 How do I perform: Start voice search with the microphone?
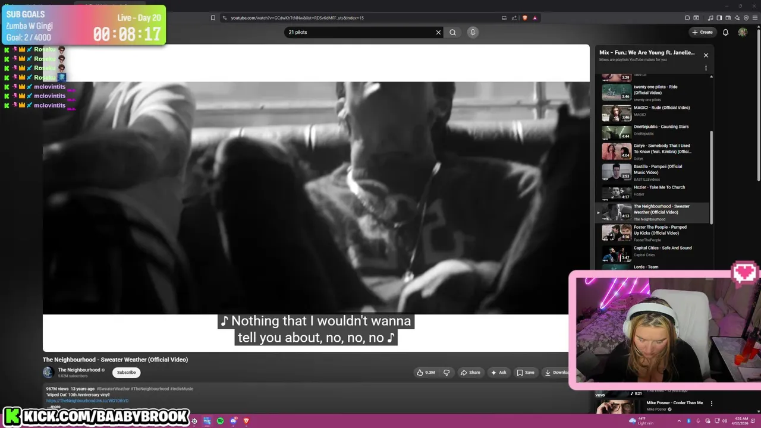pyautogui.click(x=473, y=32)
